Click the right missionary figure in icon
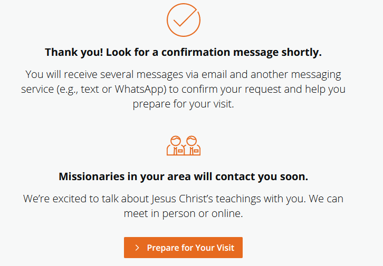 (x=191, y=145)
